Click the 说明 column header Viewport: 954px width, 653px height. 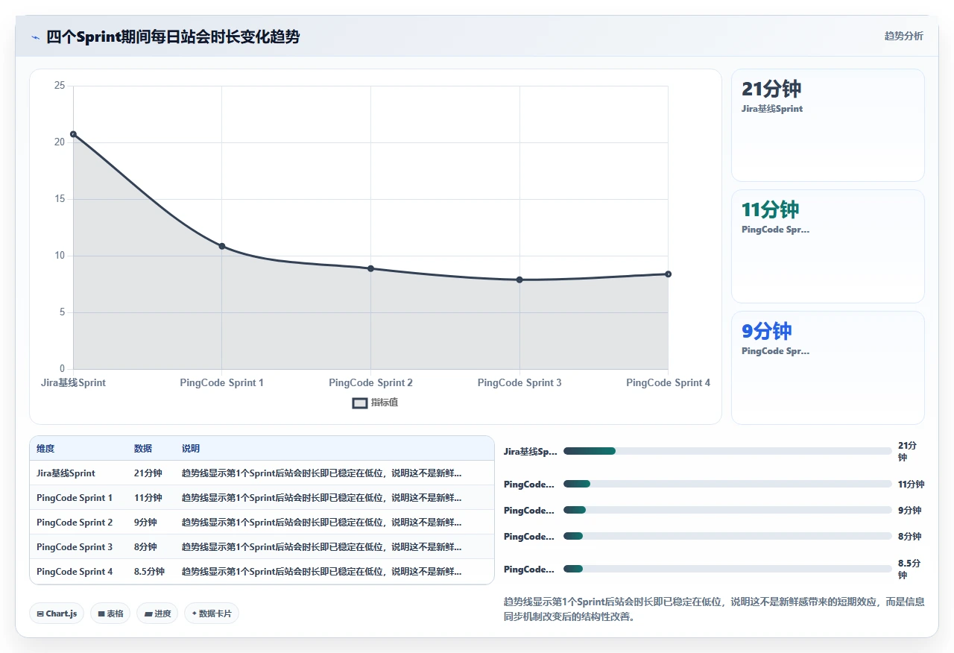191,449
